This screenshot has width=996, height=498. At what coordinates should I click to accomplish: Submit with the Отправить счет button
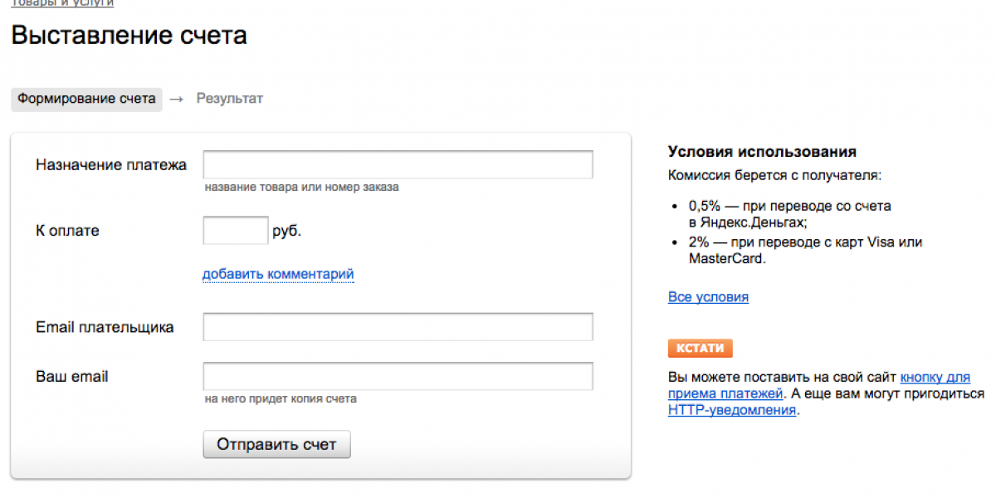pos(277,444)
